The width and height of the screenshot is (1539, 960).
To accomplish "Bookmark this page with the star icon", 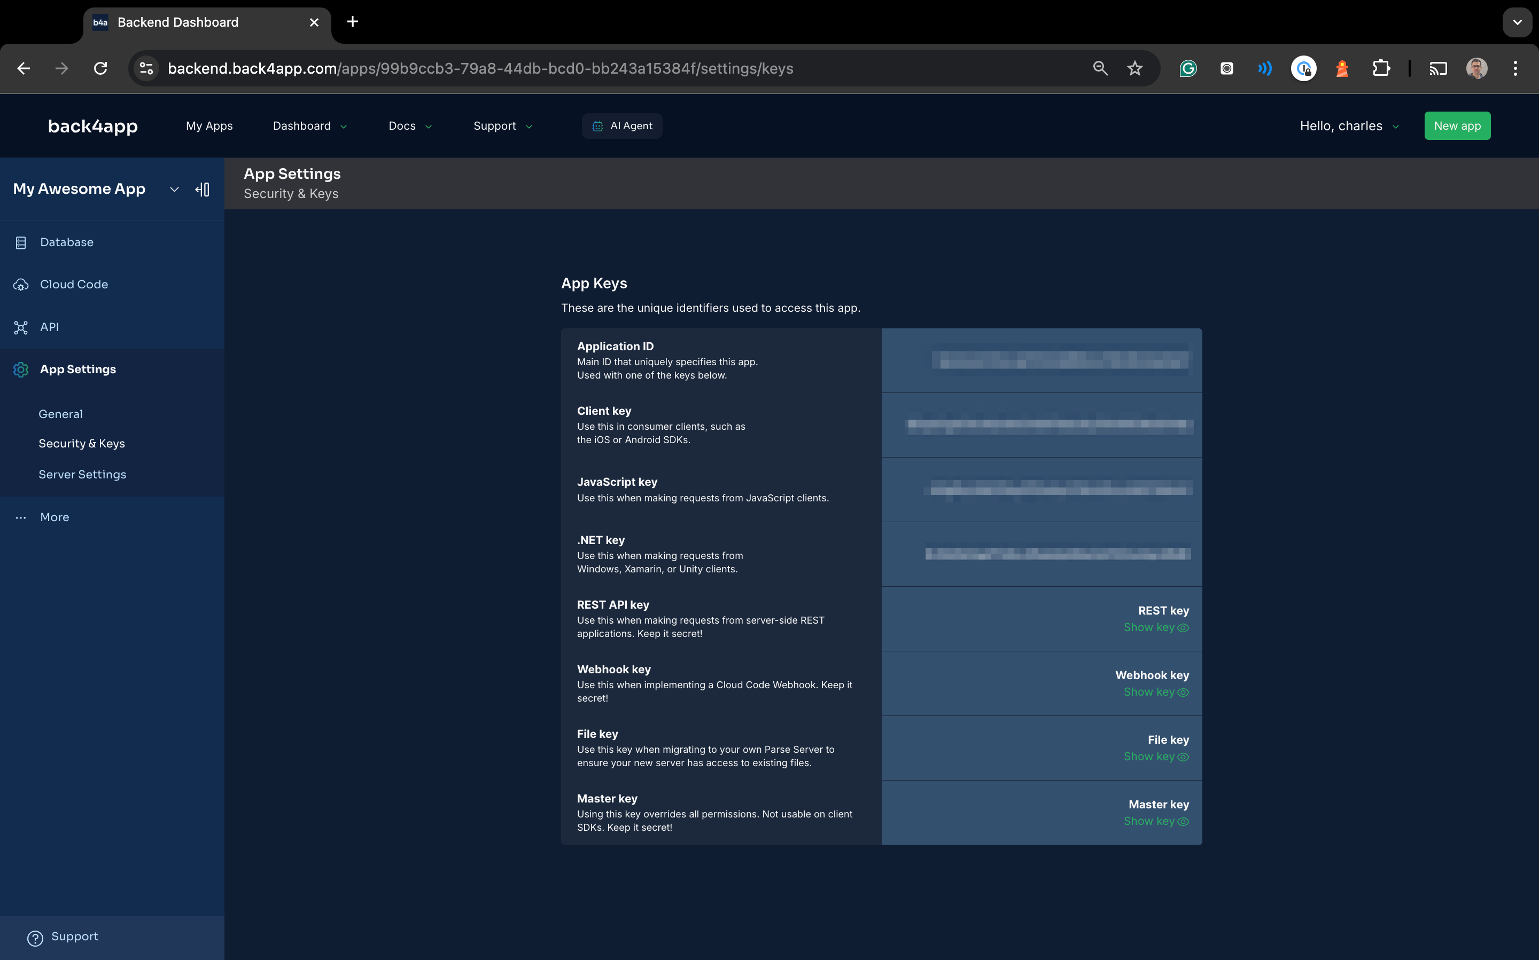I will [x=1135, y=68].
